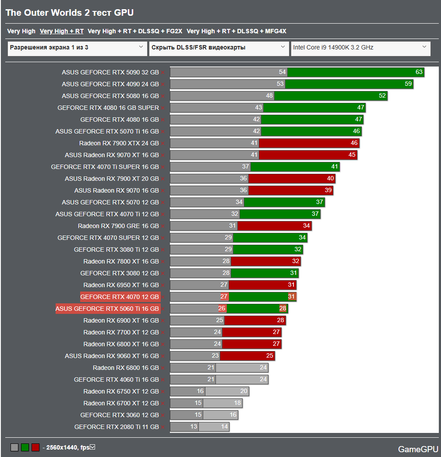Remove Radeon RX 6900 XT 16 GB via red x
441x457 pixels.
click(163, 320)
